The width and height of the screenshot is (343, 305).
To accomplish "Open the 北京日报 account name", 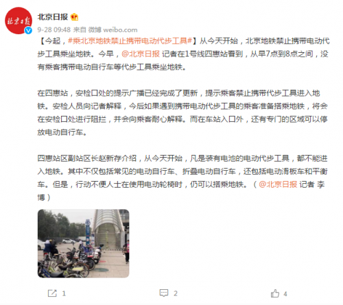I will point(53,17).
